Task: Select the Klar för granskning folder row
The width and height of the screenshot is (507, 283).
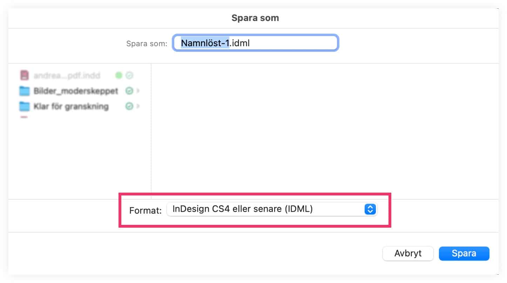Action: 70,106
